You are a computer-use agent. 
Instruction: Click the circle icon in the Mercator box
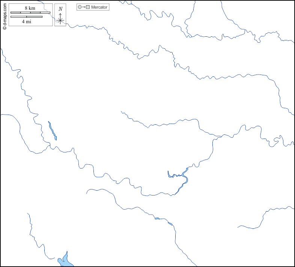[80, 7]
